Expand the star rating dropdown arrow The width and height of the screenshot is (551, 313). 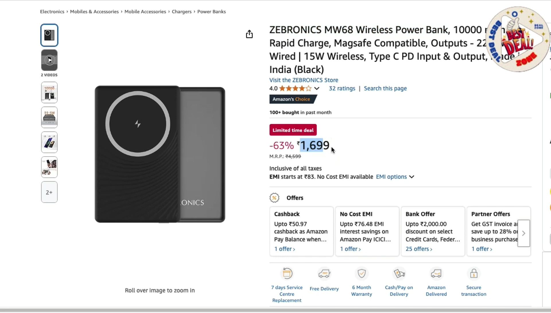coord(317,88)
